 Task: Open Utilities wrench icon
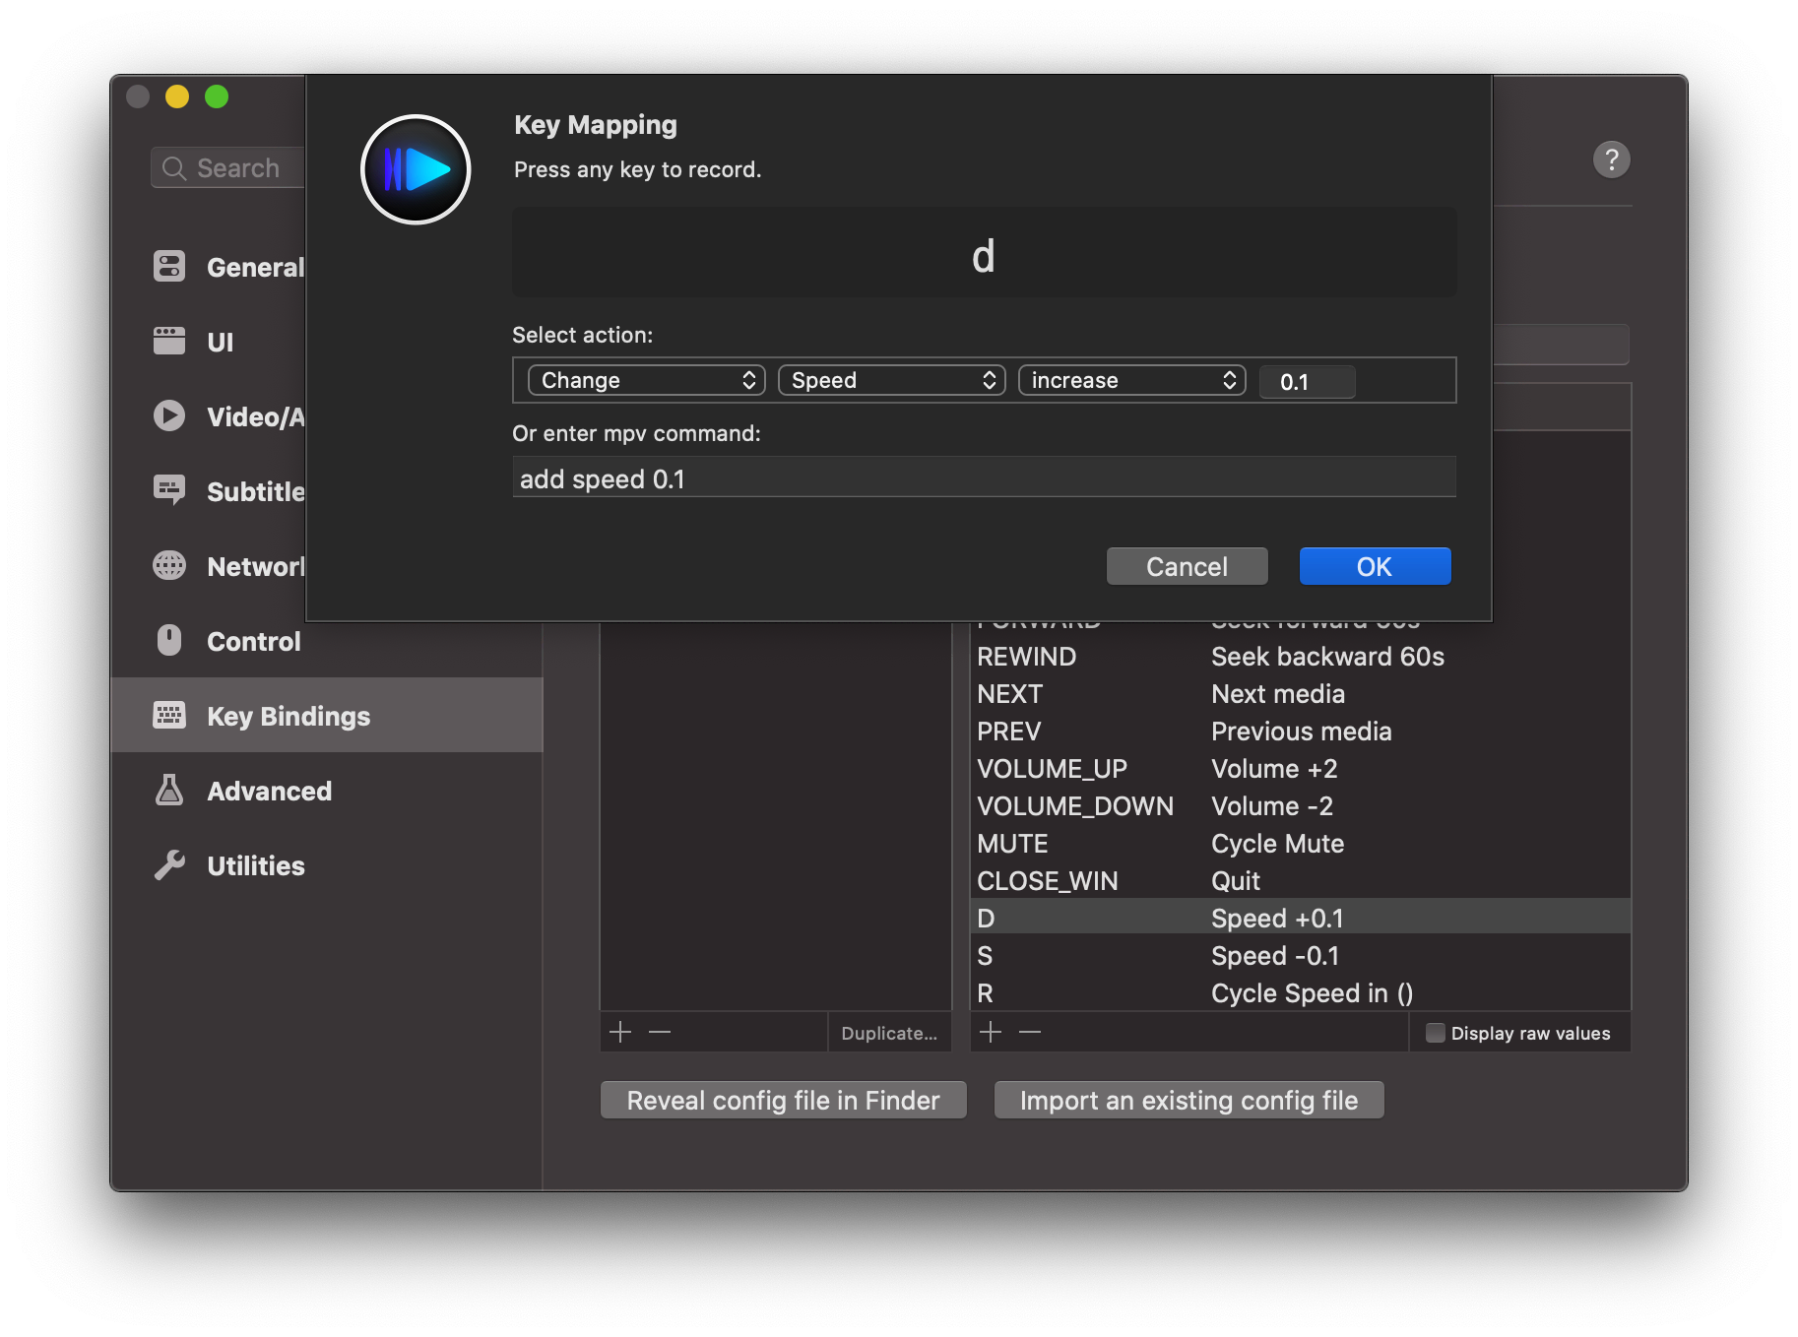(x=169, y=864)
